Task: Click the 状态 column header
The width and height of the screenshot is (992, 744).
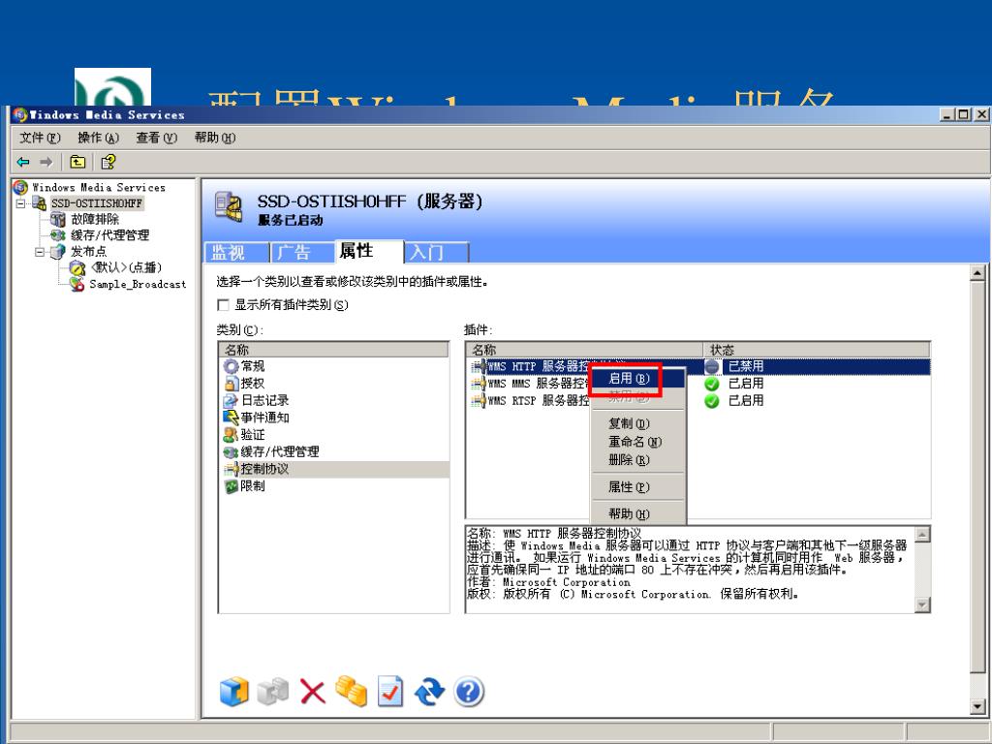Action: tap(816, 350)
